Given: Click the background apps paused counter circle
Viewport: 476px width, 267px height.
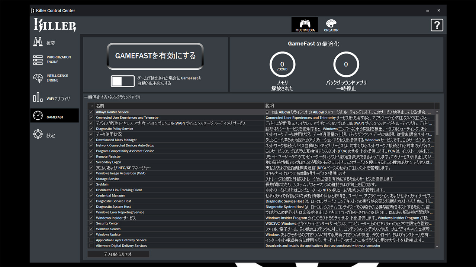Looking at the screenshot, I should coord(346,65).
